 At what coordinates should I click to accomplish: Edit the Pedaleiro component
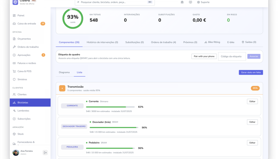[x=252, y=143]
